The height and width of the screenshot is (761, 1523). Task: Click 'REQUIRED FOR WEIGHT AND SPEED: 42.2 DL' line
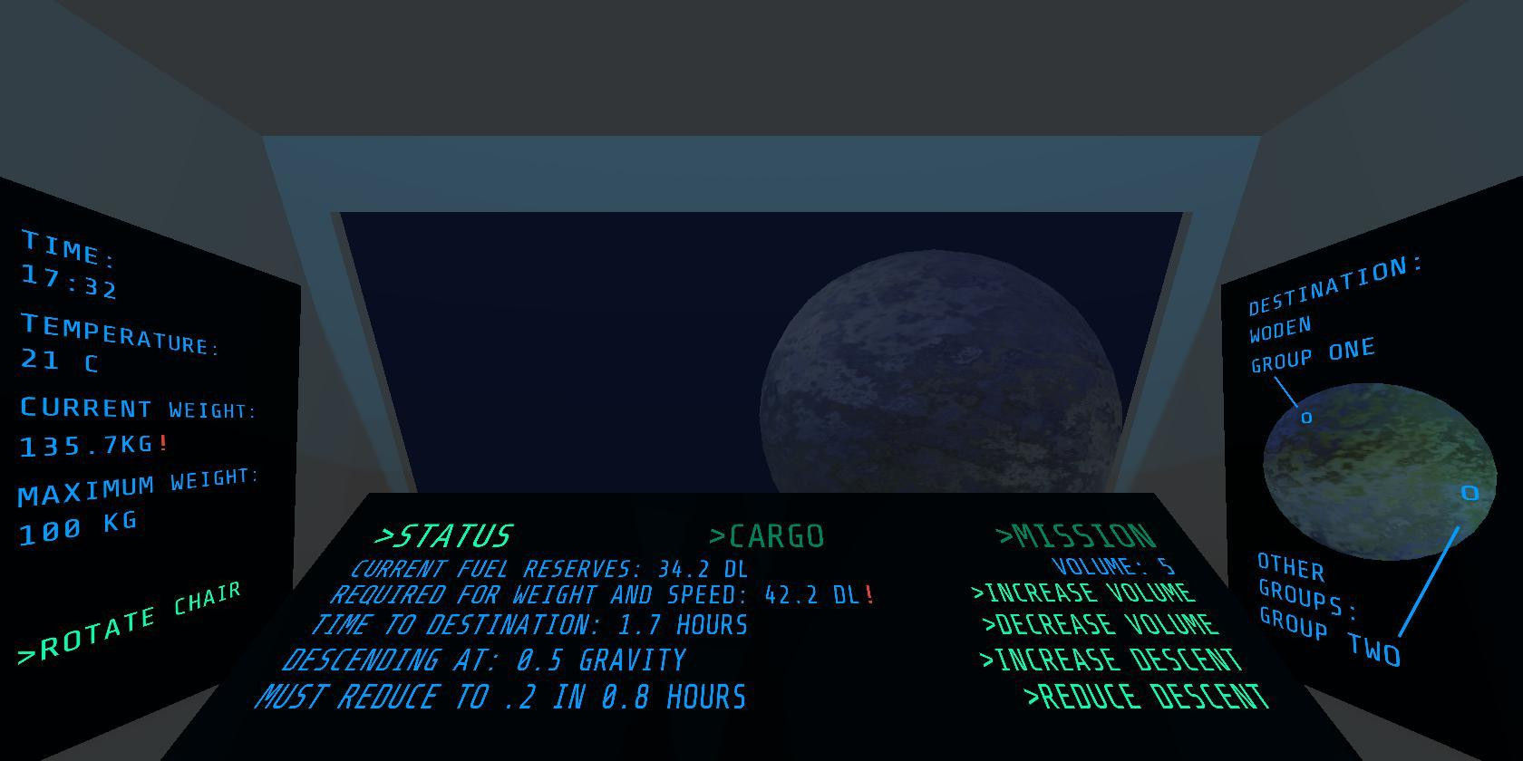pos(601,595)
